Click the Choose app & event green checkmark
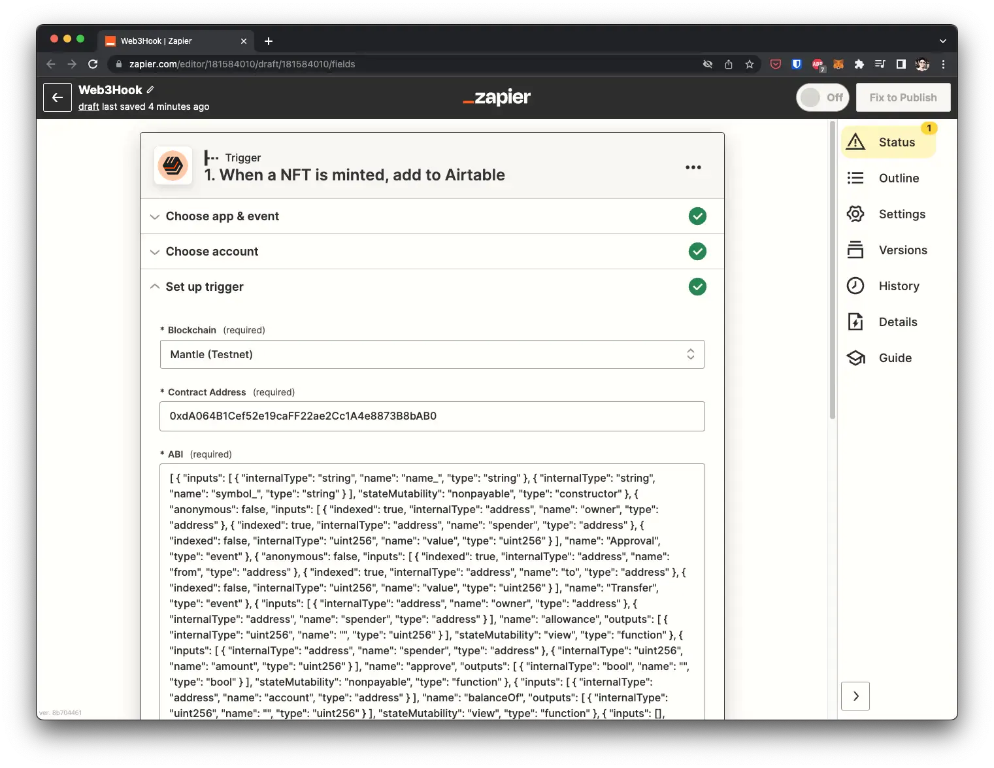994x768 pixels. pos(697,216)
